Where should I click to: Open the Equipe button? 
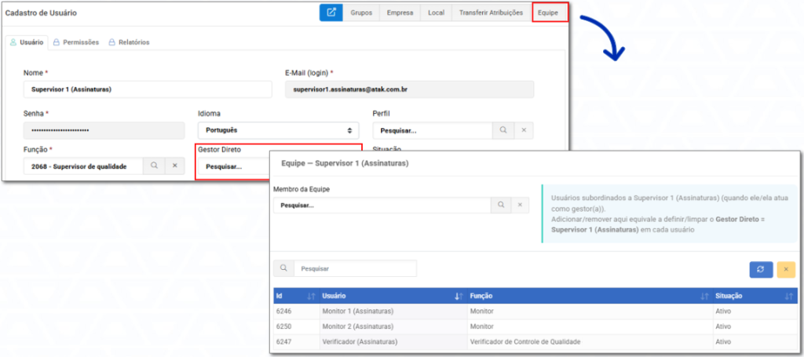548,13
